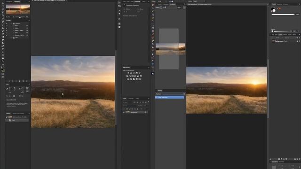301x169 pixels.
Task: Select the Photoshop Hand tool
Action: [x=3, y=58]
